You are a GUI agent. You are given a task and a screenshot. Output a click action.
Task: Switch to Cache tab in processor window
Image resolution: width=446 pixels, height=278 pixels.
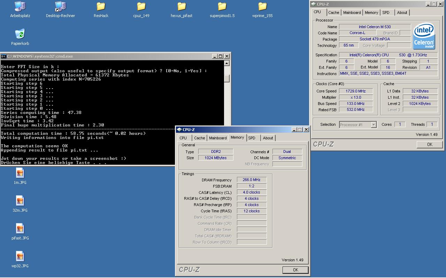tap(333, 13)
